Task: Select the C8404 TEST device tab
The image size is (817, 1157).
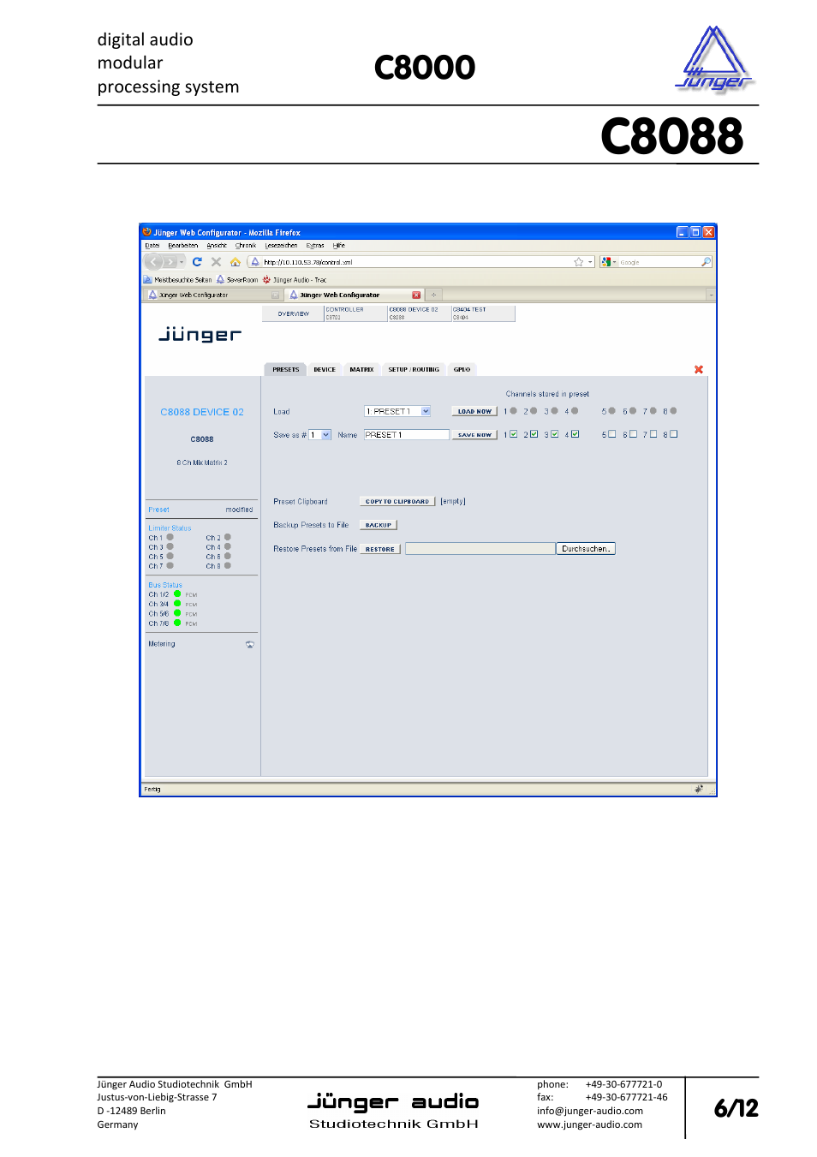Action: (x=483, y=313)
